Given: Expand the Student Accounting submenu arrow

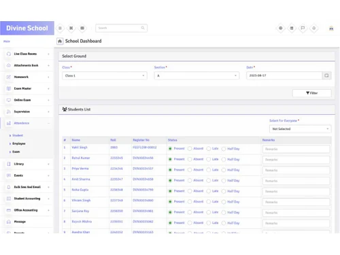Looking at the screenshot, I should coord(48,199).
